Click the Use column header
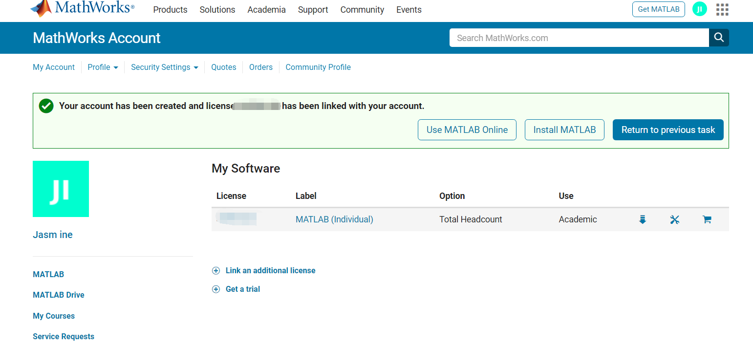 [x=566, y=196]
